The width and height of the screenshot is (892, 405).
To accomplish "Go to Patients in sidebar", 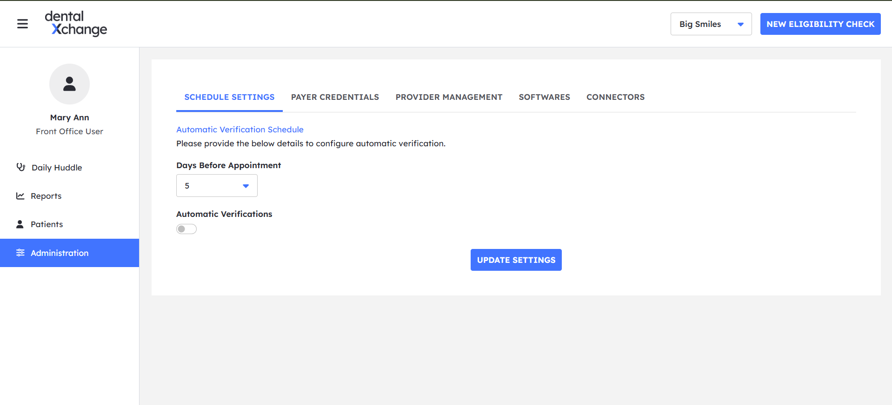I will (70, 224).
